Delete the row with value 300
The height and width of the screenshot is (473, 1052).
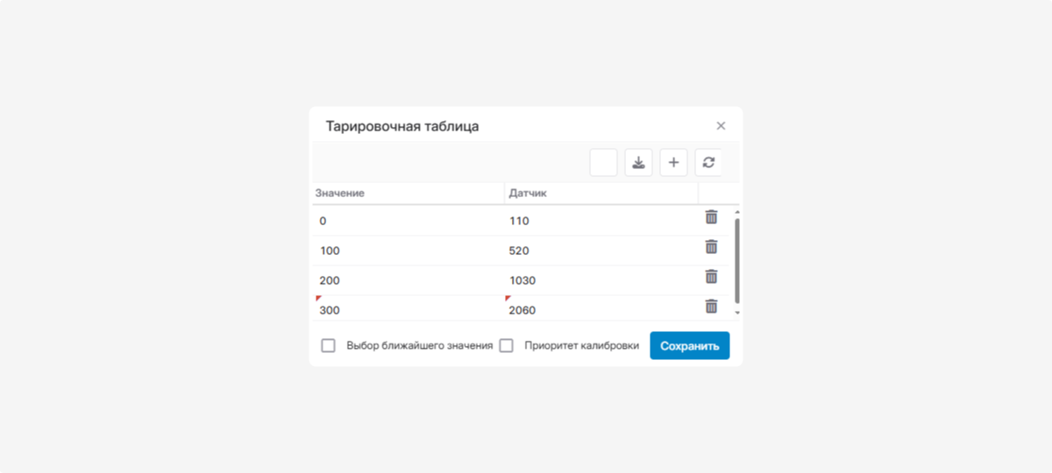click(x=711, y=307)
